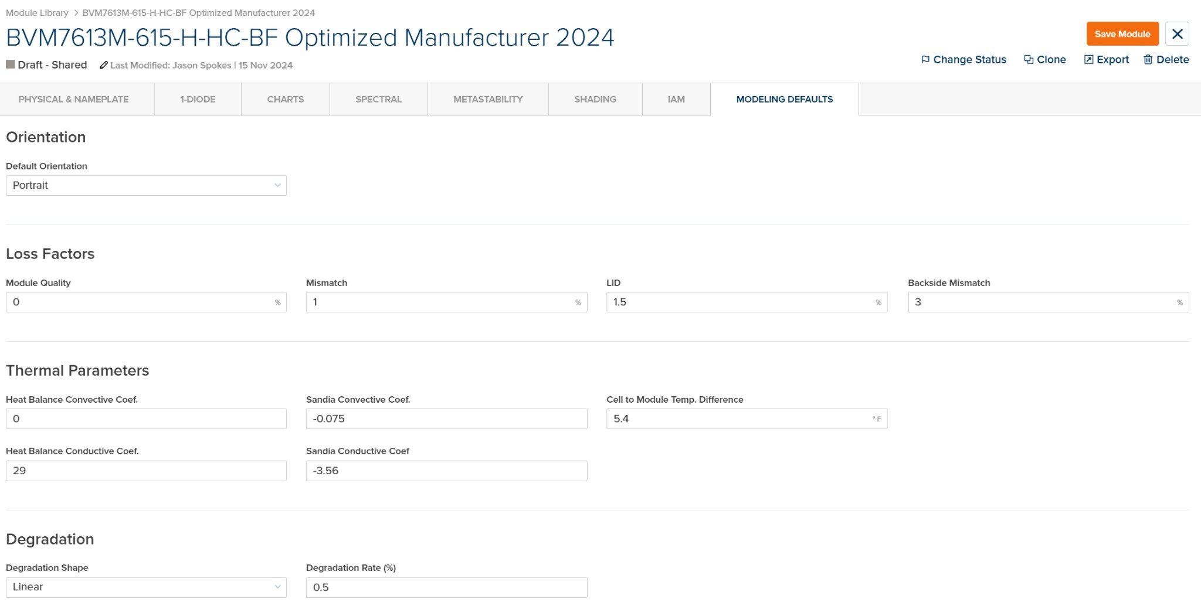This screenshot has width=1201, height=609.
Task: Click the Change Status flag icon
Action: click(925, 60)
